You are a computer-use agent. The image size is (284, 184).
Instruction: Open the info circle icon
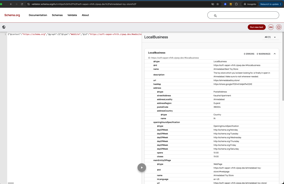(x=278, y=27)
